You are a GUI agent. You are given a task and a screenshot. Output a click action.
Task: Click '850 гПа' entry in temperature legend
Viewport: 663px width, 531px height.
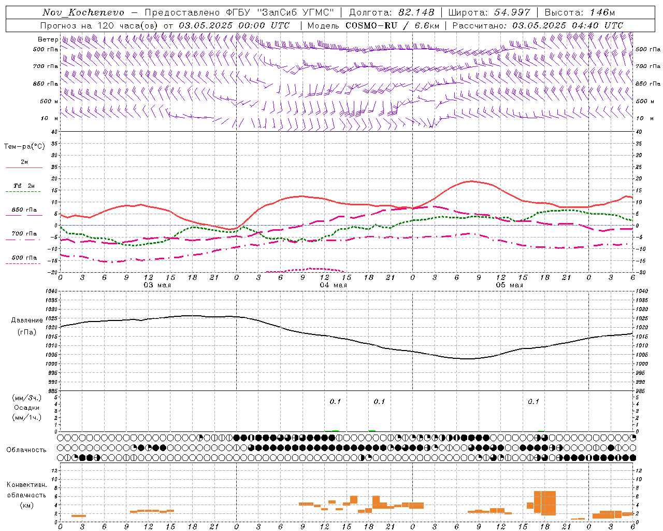[x=24, y=210]
